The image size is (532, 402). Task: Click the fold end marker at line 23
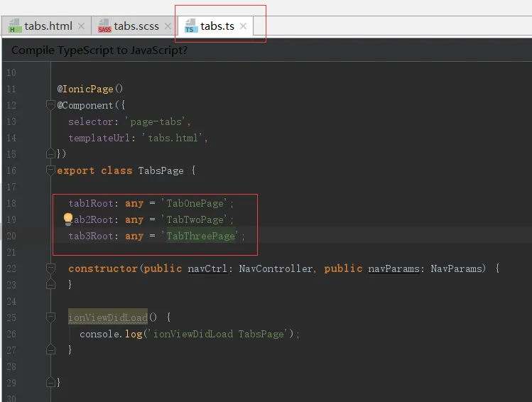point(50,283)
